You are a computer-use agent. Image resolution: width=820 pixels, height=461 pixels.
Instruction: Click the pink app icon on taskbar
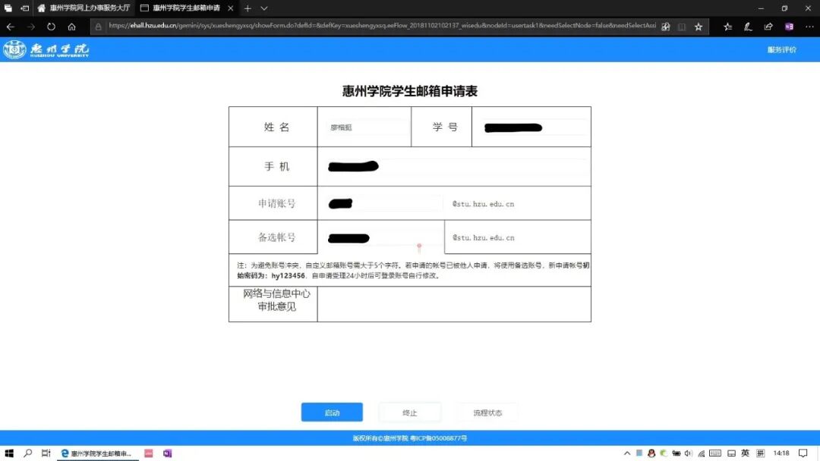[149, 453]
